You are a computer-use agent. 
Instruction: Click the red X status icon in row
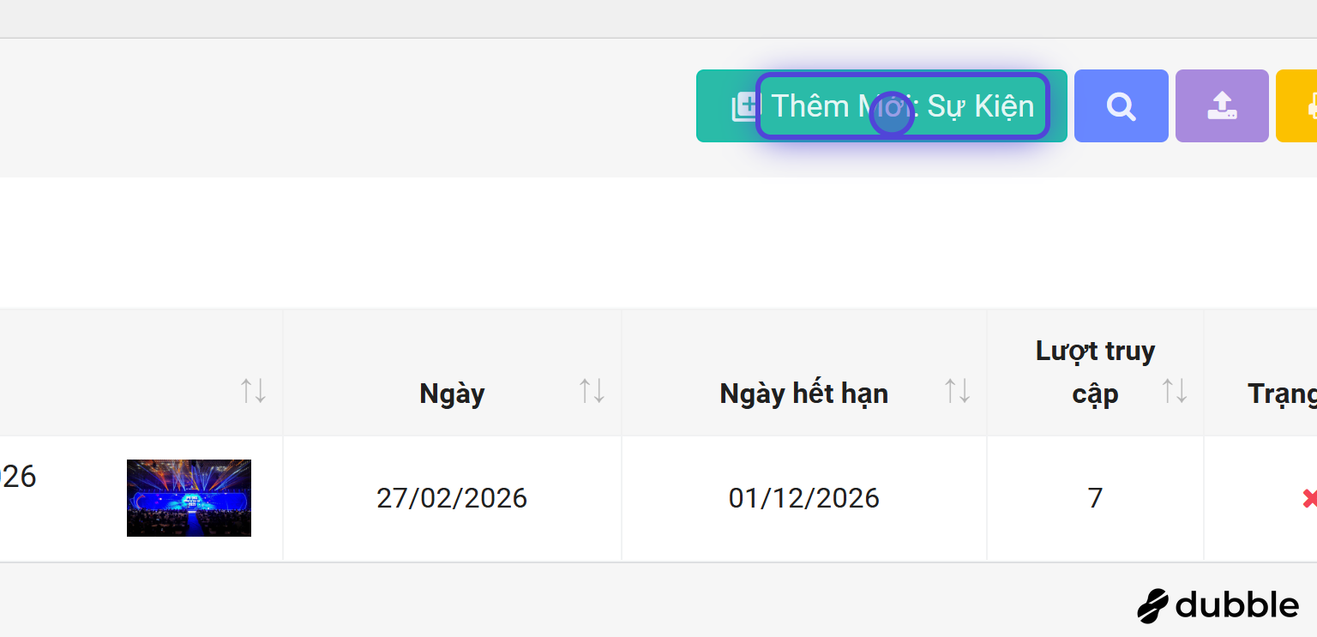[x=1309, y=498]
